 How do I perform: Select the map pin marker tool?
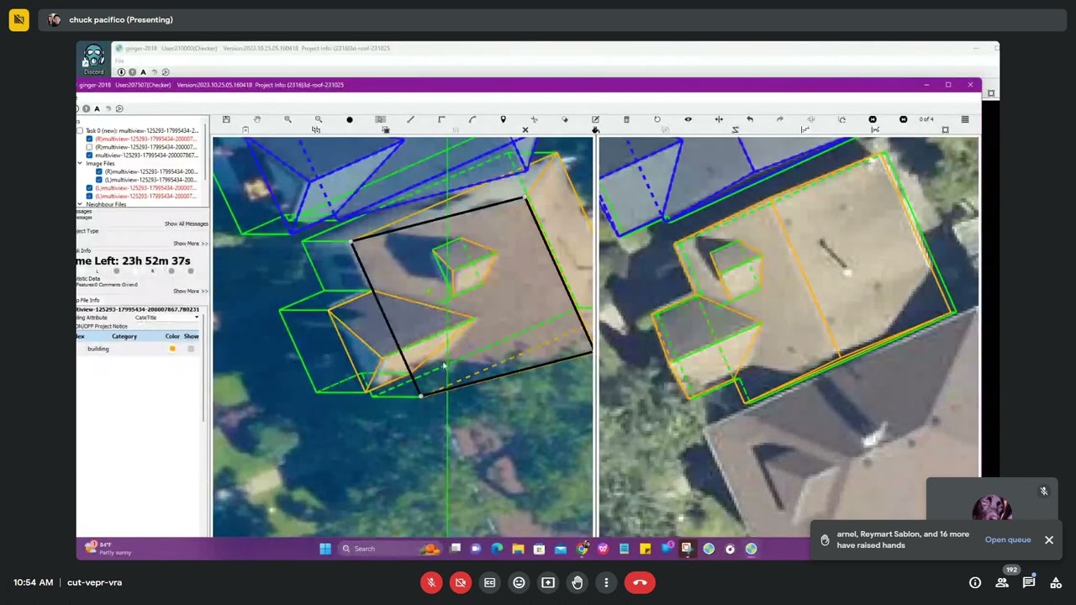[x=503, y=119]
